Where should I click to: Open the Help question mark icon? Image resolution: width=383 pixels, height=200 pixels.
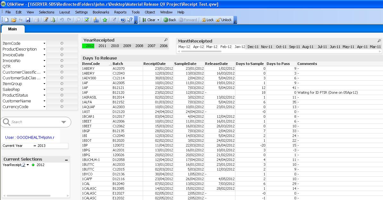(x=123, y=20)
